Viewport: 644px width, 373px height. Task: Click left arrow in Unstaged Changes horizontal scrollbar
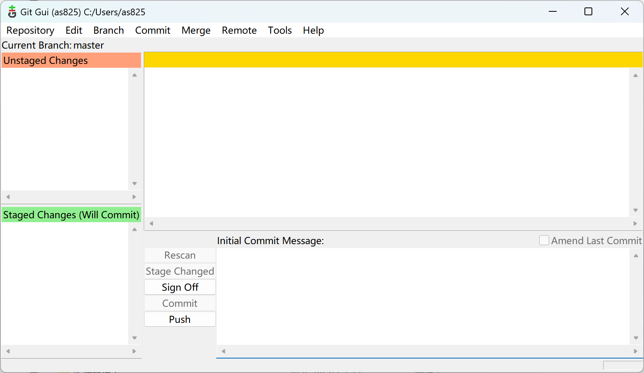pos(8,197)
